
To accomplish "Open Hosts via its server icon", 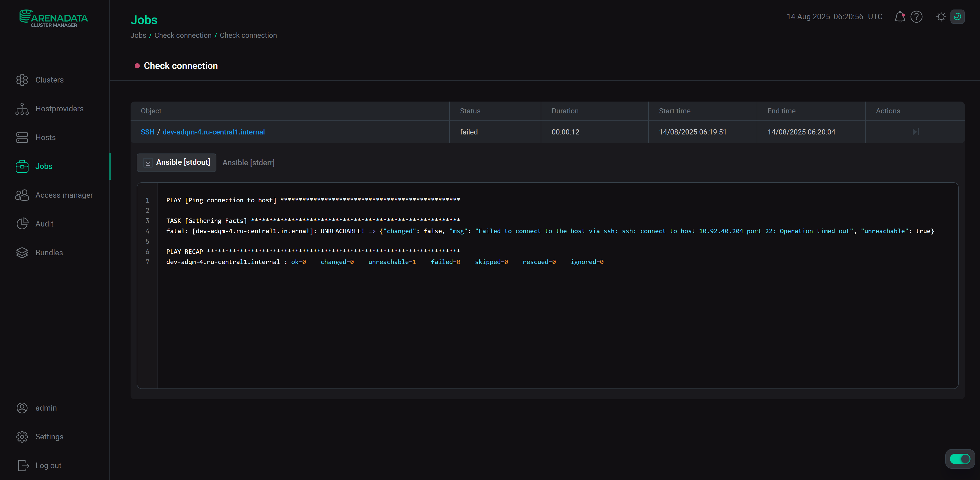I will 22,137.
